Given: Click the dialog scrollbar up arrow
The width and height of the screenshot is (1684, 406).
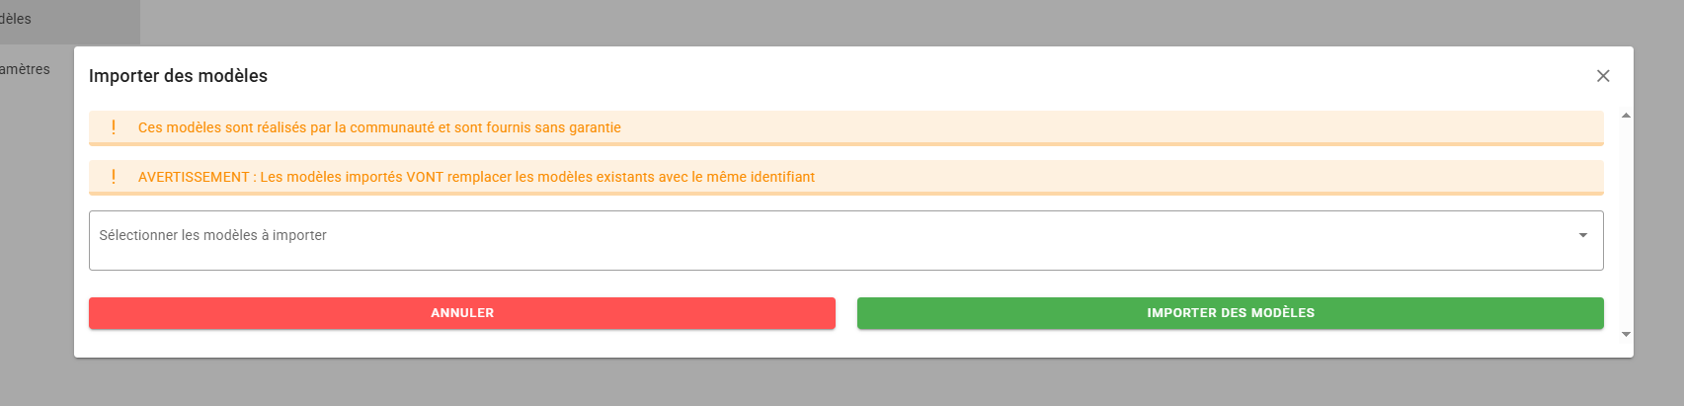Looking at the screenshot, I should (1626, 117).
